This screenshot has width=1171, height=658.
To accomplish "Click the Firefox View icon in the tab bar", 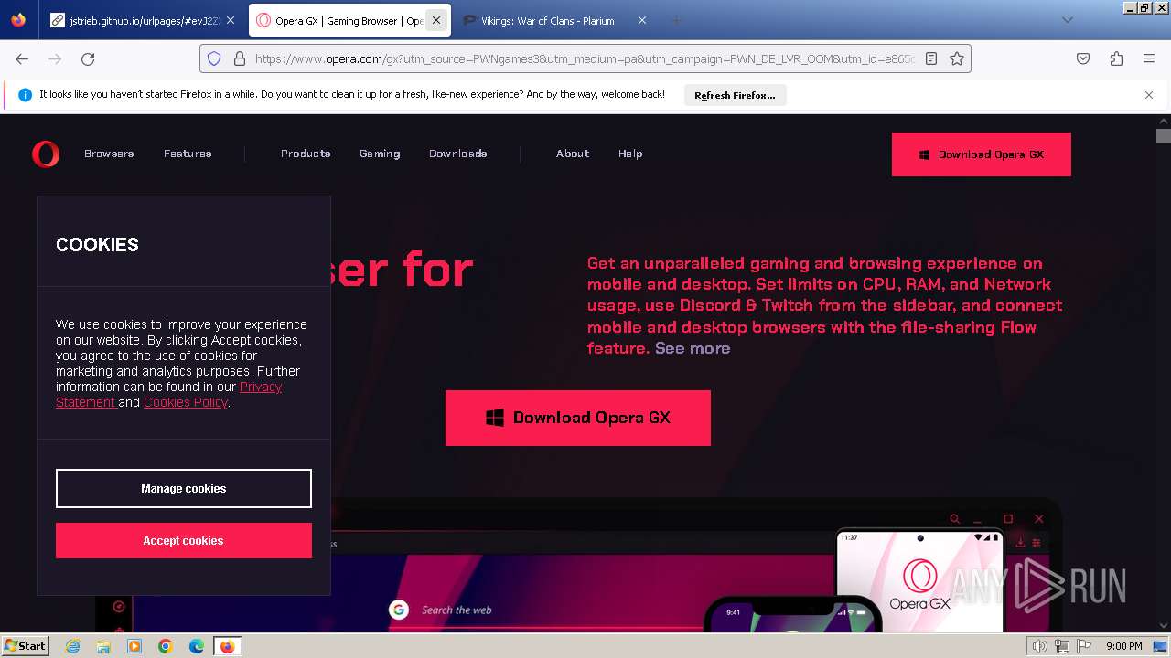I will click(18, 20).
